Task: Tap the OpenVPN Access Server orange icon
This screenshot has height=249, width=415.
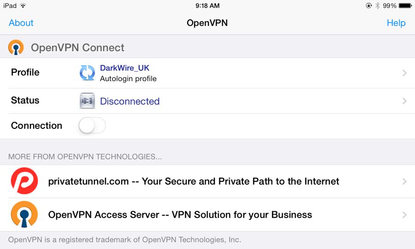Action: click(24, 214)
